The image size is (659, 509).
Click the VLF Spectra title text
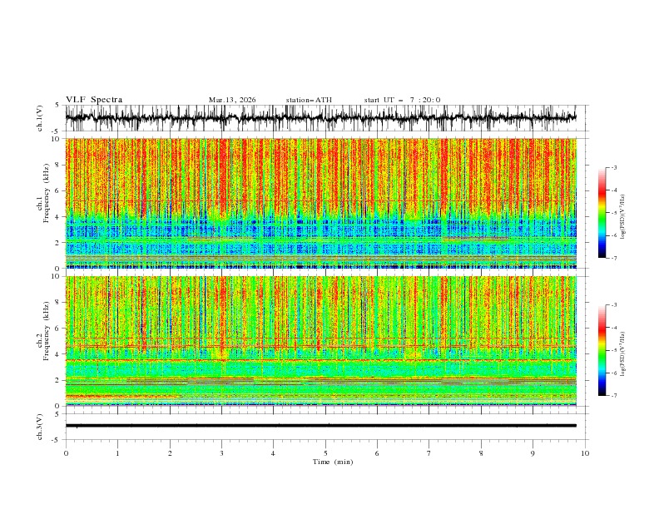94,100
